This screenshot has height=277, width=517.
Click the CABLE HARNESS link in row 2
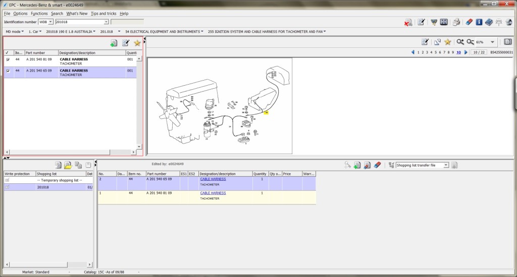[213, 179]
